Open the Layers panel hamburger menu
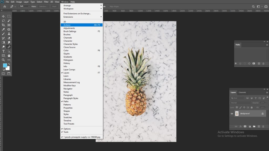This screenshot has width=269, height=151. [267, 93]
